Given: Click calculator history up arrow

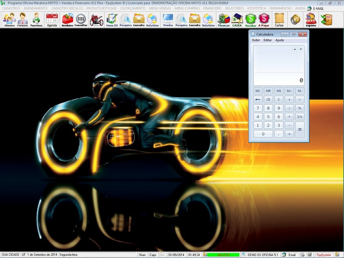Looking at the screenshot, I should pos(295,49).
